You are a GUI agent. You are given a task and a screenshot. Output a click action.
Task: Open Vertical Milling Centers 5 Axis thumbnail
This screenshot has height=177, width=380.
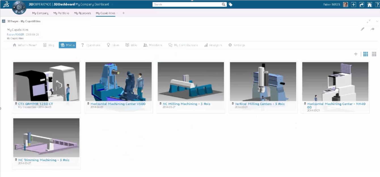[263, 81]
